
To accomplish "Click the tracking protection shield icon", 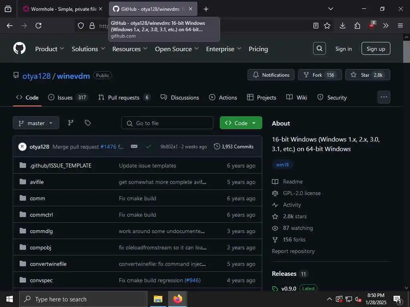I will point(81,26).
